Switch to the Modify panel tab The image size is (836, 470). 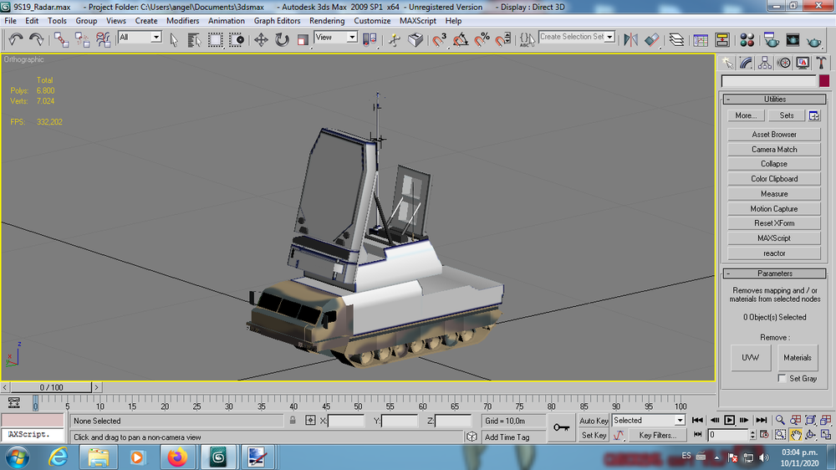[x=746, y=63]
